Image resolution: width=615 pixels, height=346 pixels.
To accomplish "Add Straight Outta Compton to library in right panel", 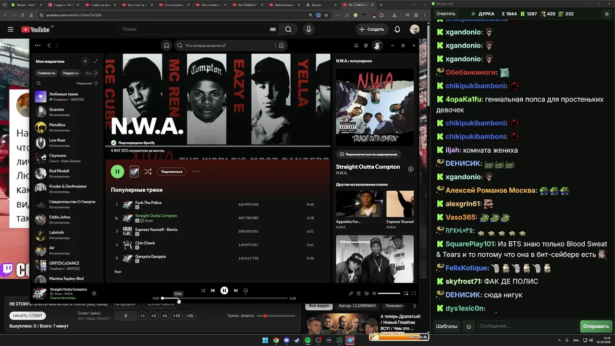I will (x=410, y=169).
